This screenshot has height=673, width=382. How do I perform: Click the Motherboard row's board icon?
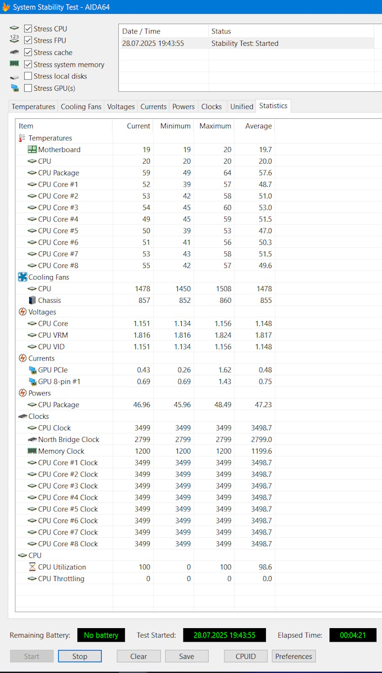[x=32, y=150]
